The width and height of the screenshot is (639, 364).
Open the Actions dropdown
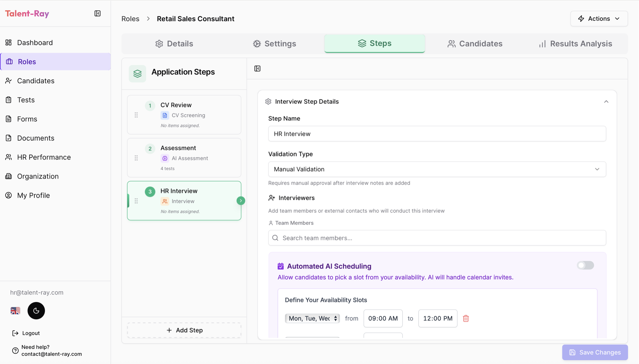coord(599,18)
